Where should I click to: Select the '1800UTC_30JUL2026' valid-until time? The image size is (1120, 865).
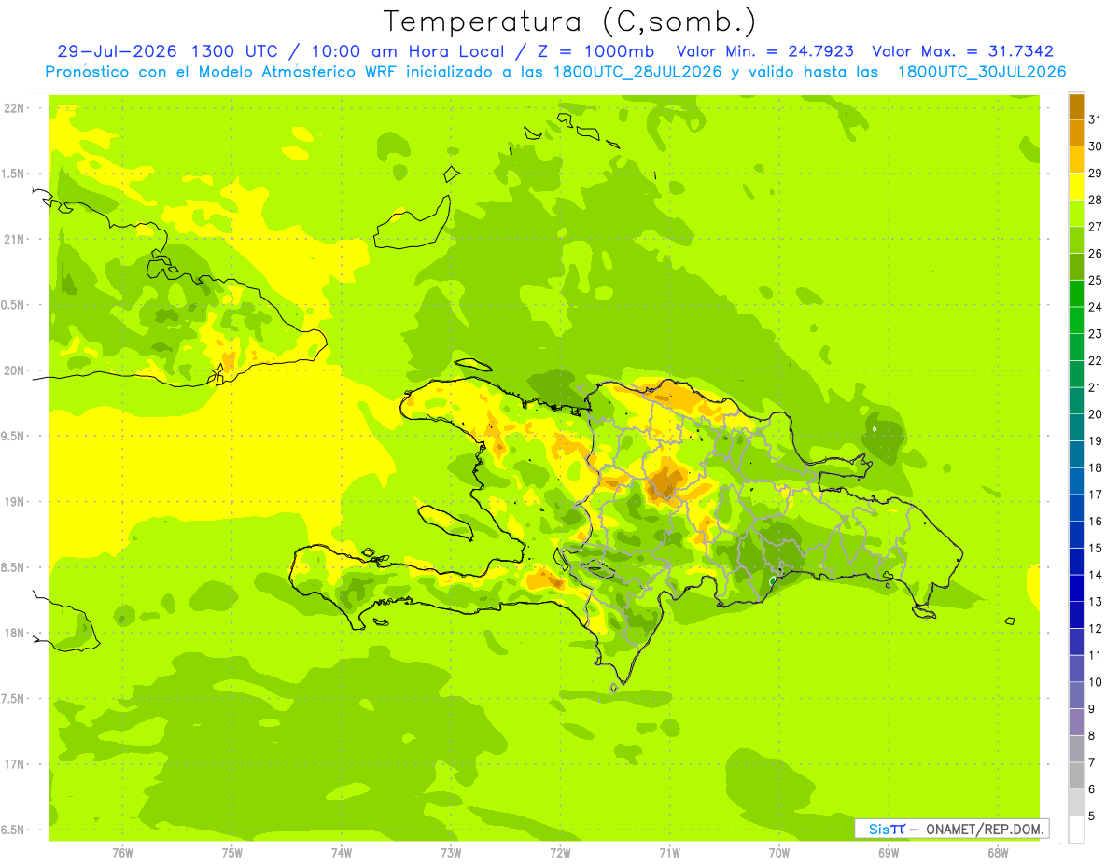pos(982,72)
